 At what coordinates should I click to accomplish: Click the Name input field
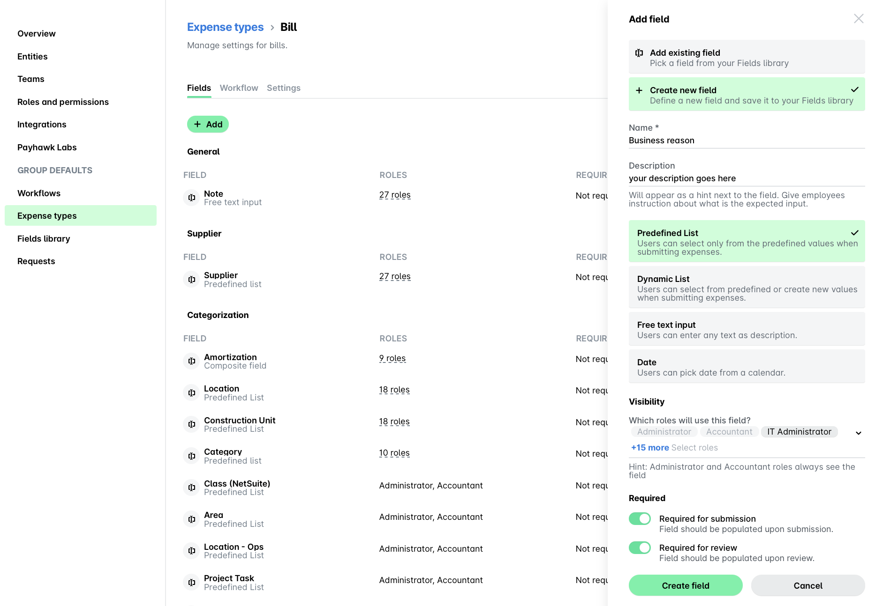pos(747,140)
